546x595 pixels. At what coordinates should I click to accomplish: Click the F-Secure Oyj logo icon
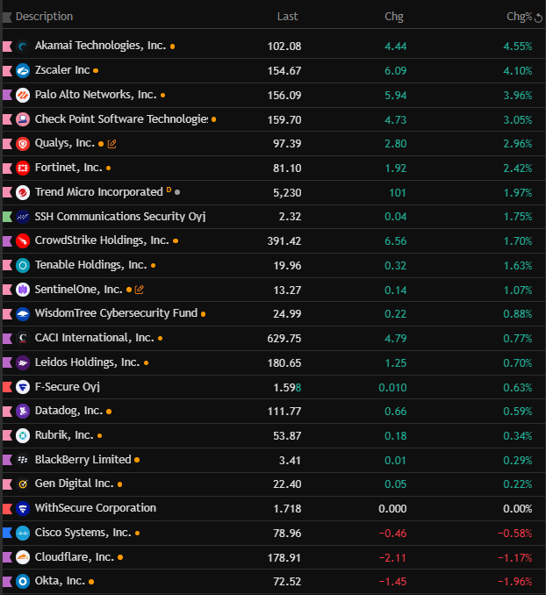(23, 387)
